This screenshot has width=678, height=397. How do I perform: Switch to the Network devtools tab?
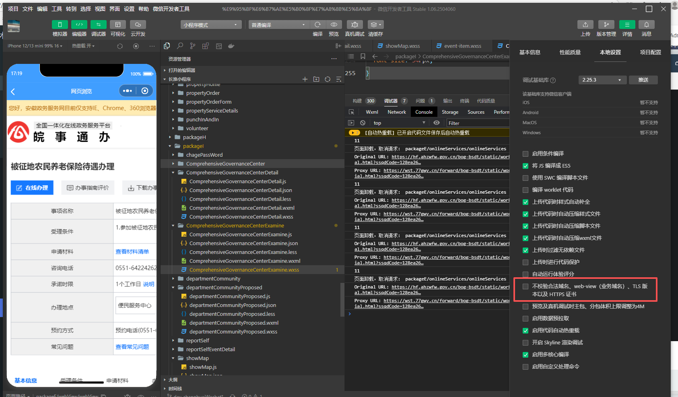point(396,112)
